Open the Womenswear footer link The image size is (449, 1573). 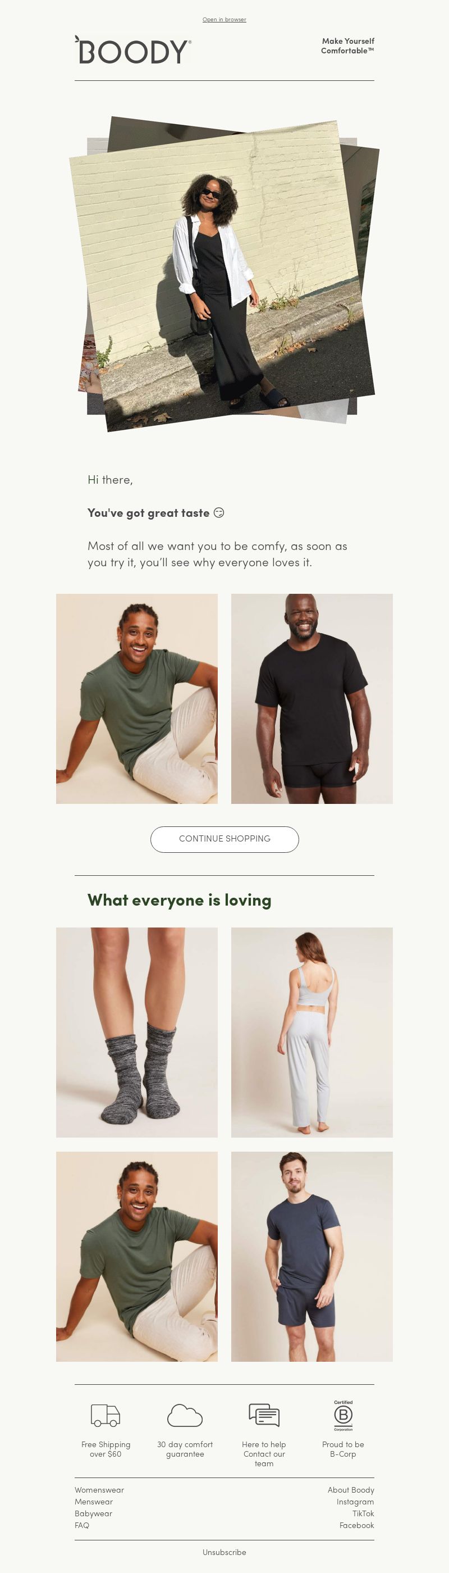pyautogui.click(x=99, y=1490)
